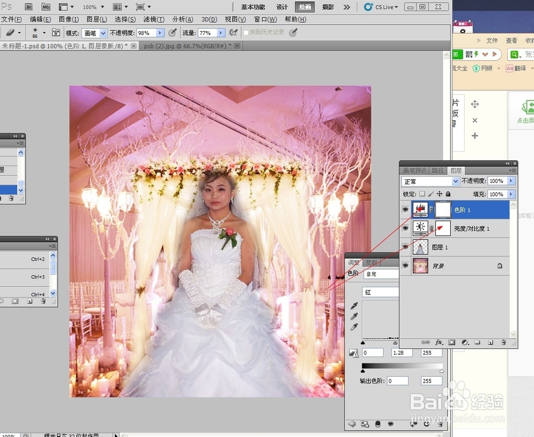The height and width of the screenshot is (437, 534).
Task: Launch Adobe Bridge from the application bar
Action: (29, 7)
